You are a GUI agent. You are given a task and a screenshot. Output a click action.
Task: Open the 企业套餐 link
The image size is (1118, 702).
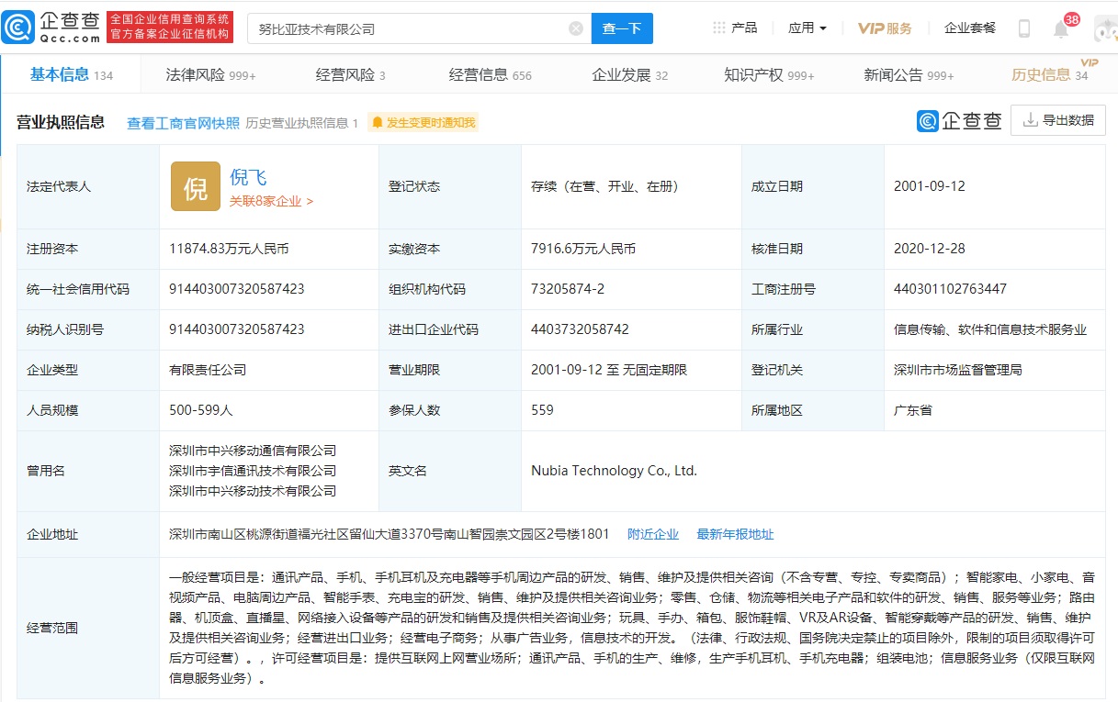click(970, 28)
